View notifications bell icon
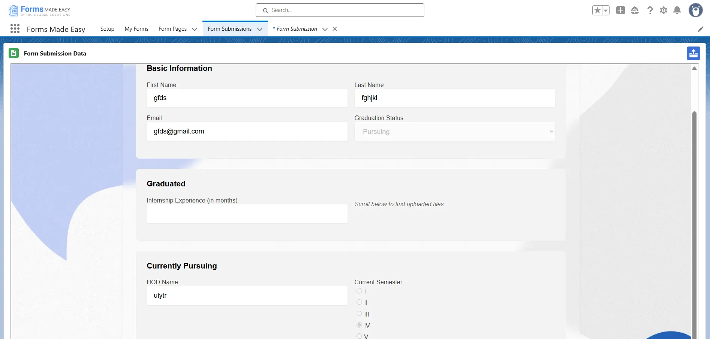 pyautogui.click(x=677, y=10)
